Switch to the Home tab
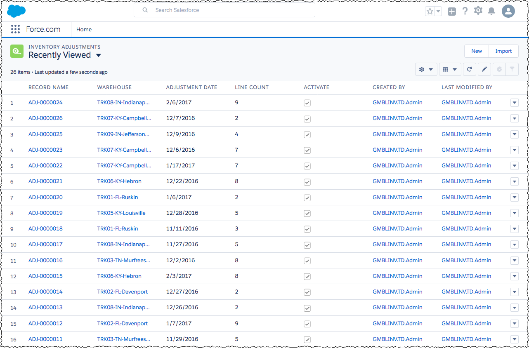Screen dimensions: 529x348 click(84, 29)
